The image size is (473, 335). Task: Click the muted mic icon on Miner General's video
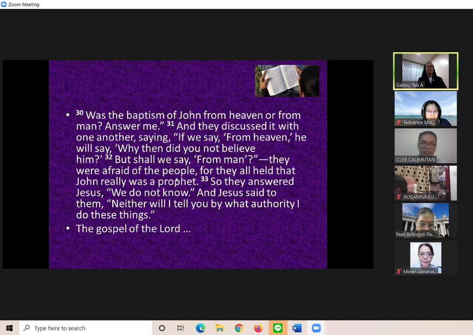[x=399, y=271]
